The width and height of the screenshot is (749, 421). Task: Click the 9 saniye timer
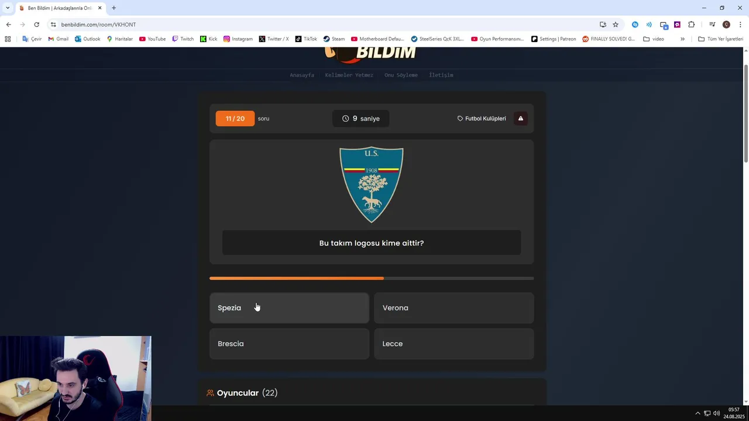tap(361, 119)
